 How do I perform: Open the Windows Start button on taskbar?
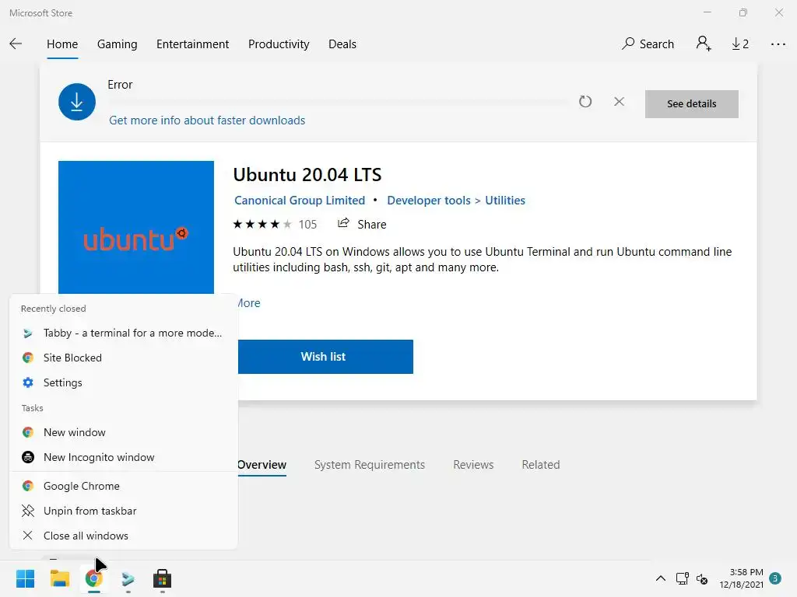click(25, 578)
